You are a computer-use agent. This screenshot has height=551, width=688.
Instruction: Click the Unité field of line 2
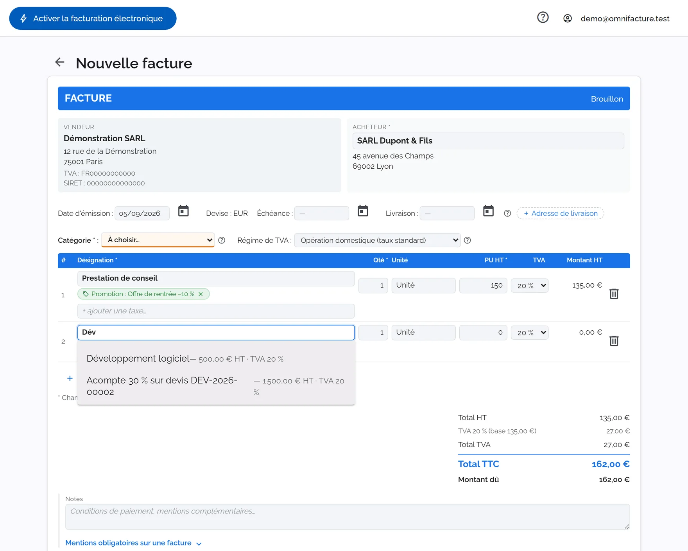[x=423, y=333]
